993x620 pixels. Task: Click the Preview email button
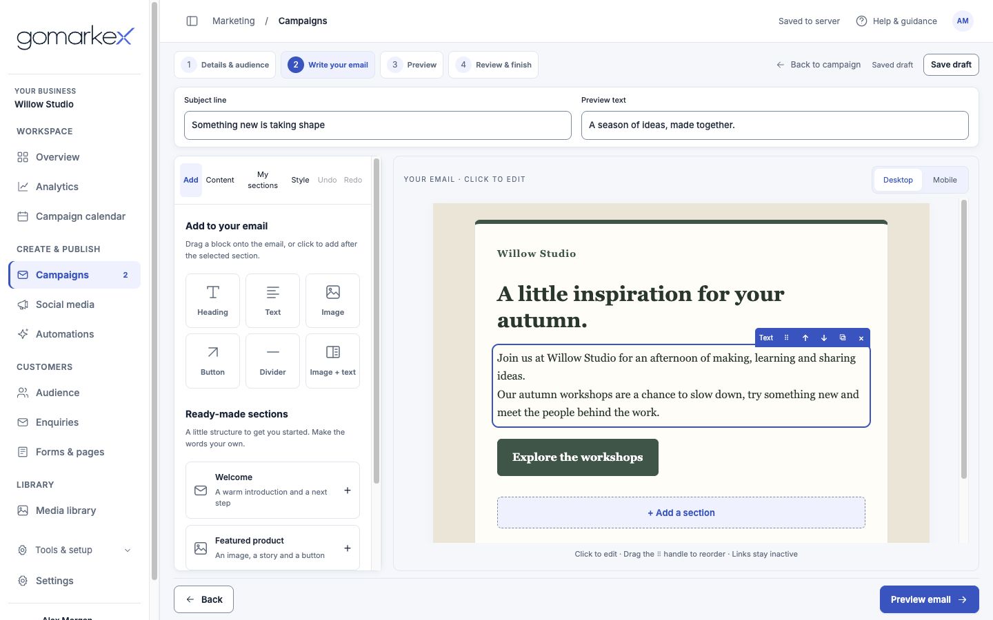929,599
